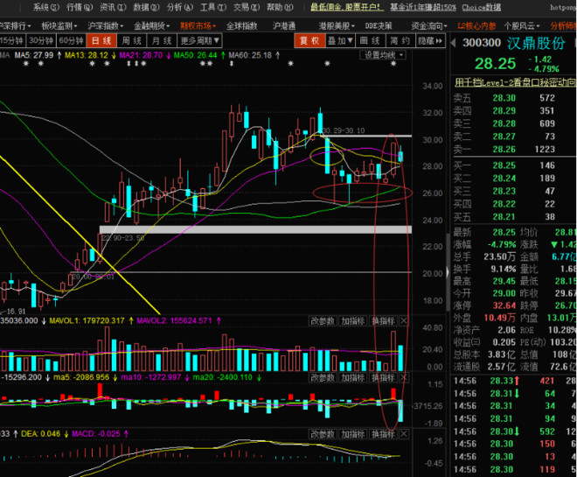This screenshot has width=577, height=477.
Task: Select the MA5: 27.99 moving average label
Action: 34,55
